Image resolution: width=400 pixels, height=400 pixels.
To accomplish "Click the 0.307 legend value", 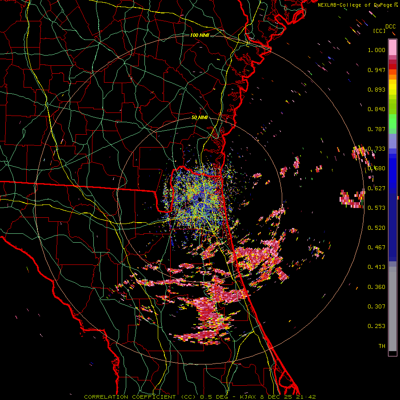I will 376,307.
